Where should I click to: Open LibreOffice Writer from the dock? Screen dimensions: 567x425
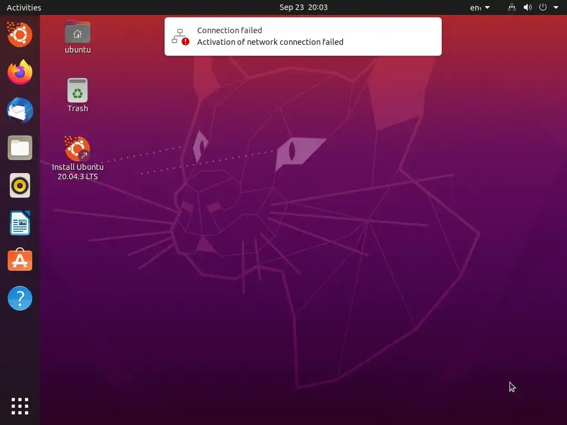pyautogui.click(x=20, y=223)
